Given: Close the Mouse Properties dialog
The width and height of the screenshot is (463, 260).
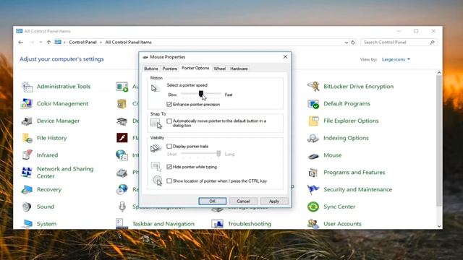Looking at the screenshot, I should (x=285, y=56).
